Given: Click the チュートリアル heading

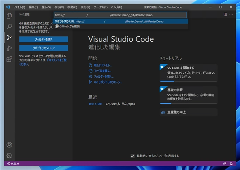Looking at the screenshot, I should click(170, 58).
